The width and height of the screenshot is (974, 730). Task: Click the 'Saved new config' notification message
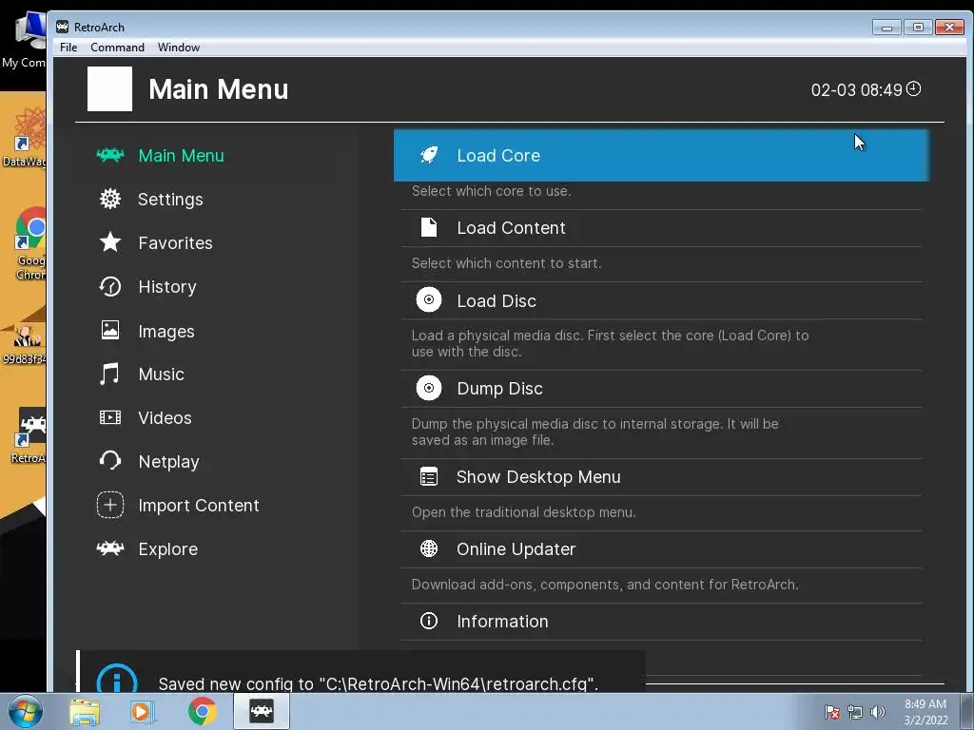coord(378,684)
